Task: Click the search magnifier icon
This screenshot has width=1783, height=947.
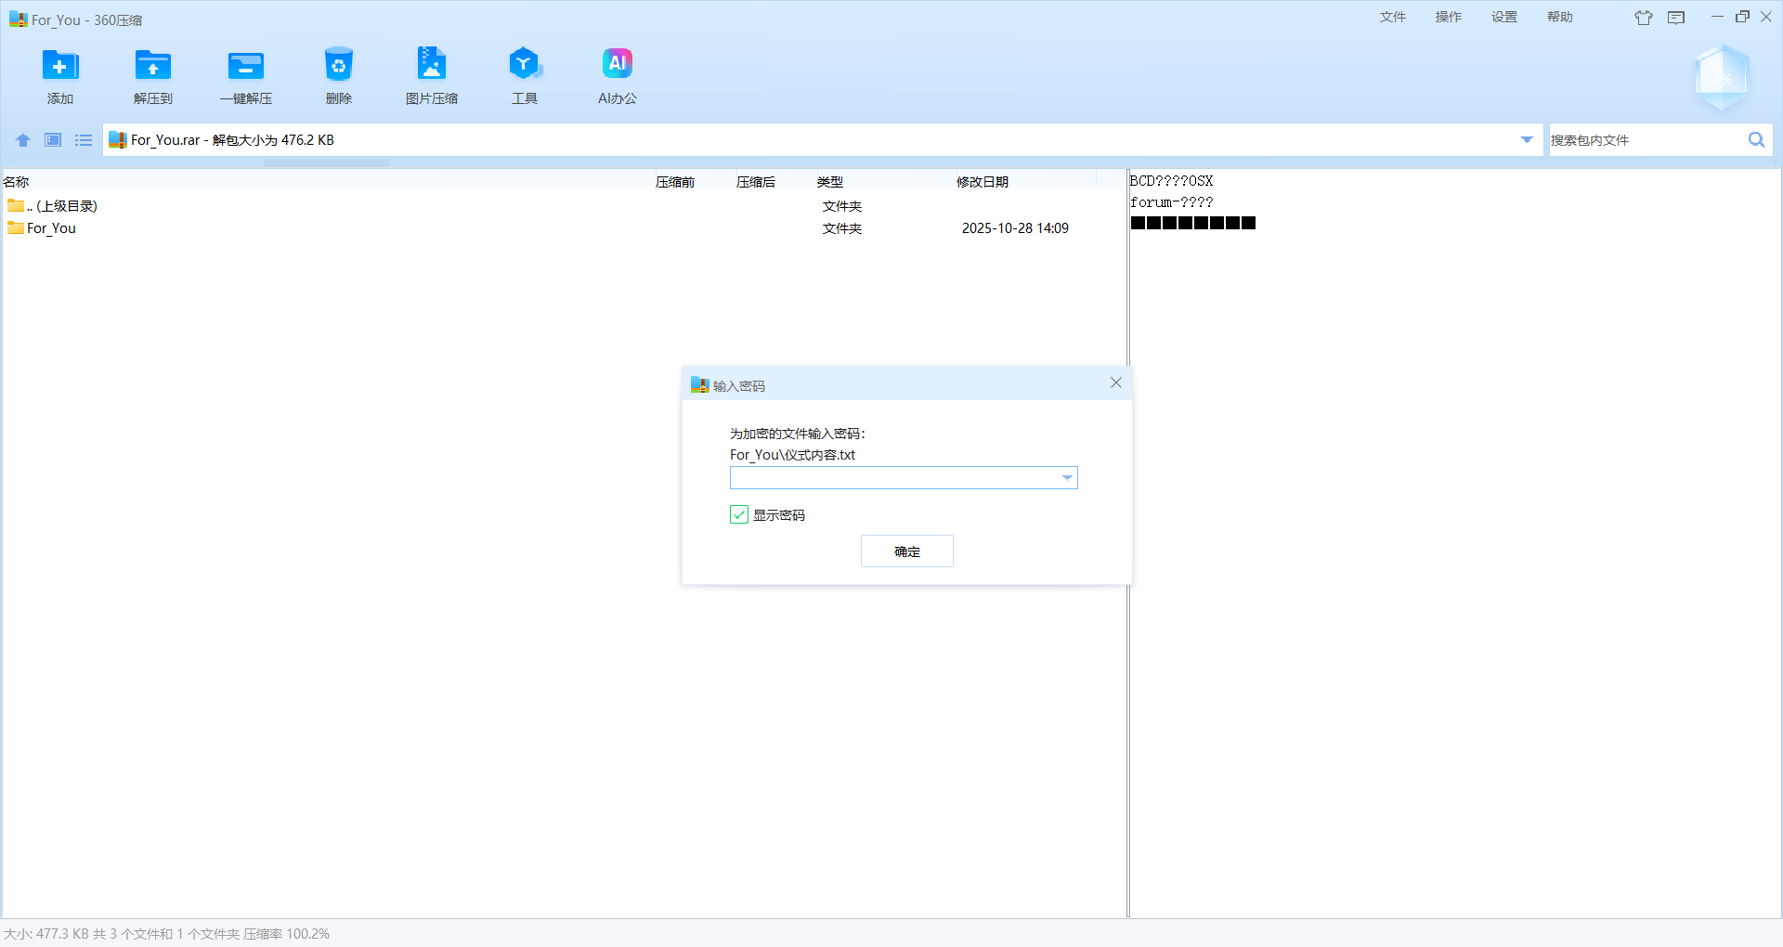Action: [x=1756, y=140]
